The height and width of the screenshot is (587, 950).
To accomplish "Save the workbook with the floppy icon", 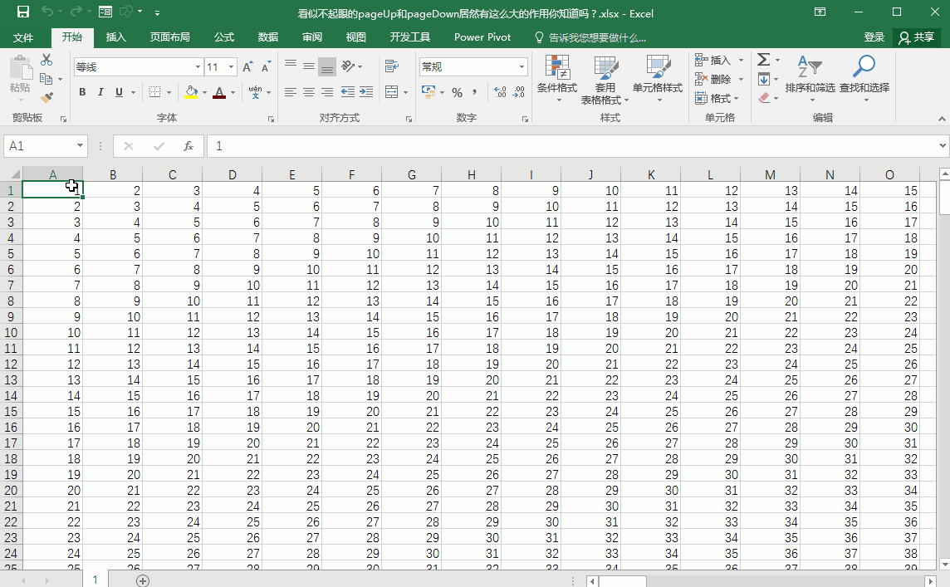I will [23, 12].
